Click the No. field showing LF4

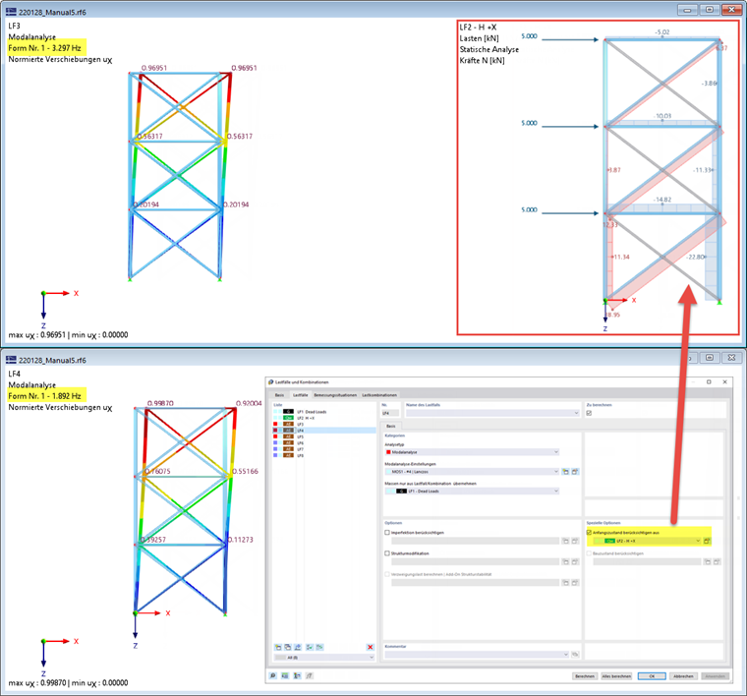pos(390,413)
